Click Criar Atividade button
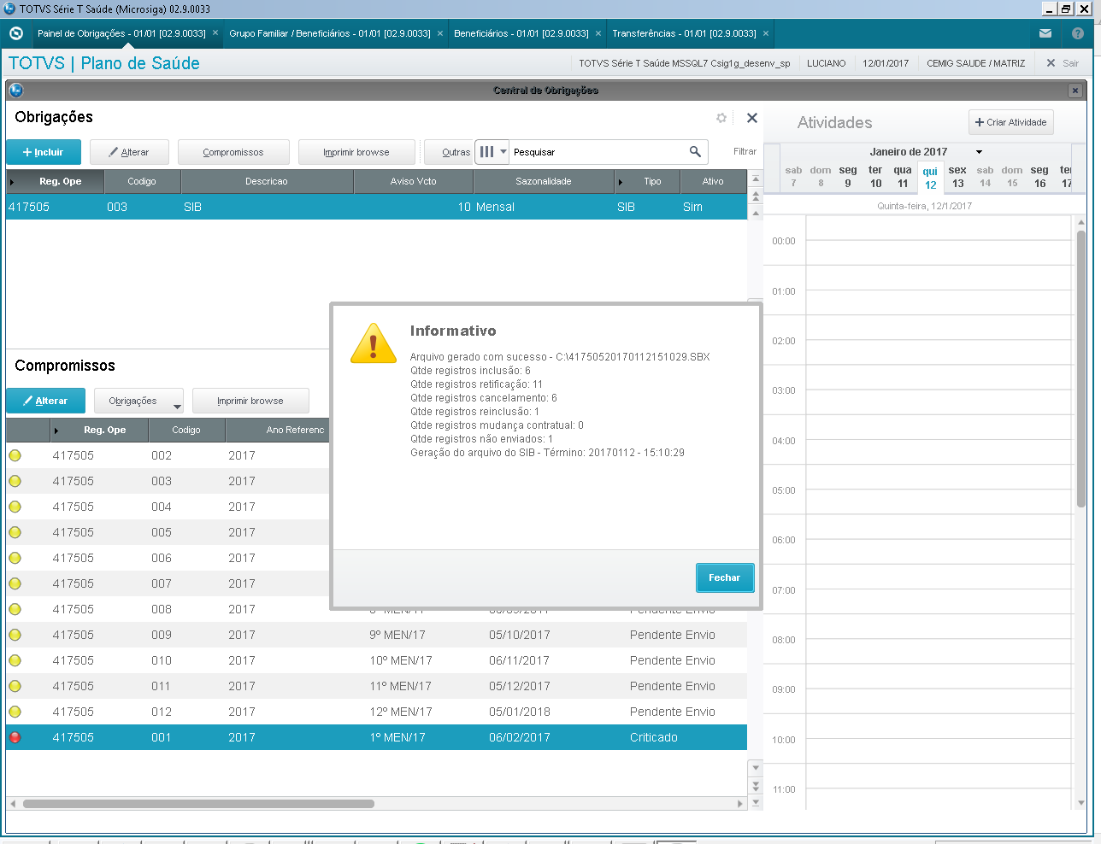Viewport: 1101px width, 844px height. tap(1011, 122)
